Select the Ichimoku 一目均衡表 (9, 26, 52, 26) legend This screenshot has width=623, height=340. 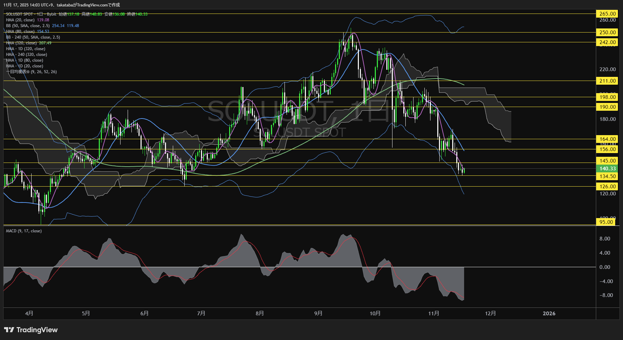click(x=31, y=72)
